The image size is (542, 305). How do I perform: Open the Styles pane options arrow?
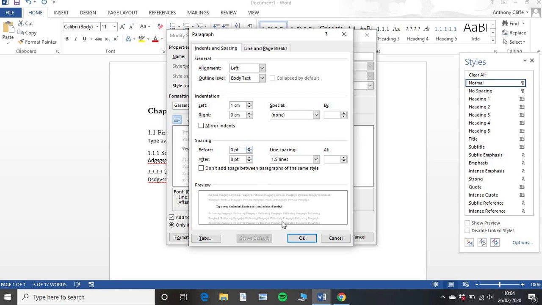click(x=525, y=61)
